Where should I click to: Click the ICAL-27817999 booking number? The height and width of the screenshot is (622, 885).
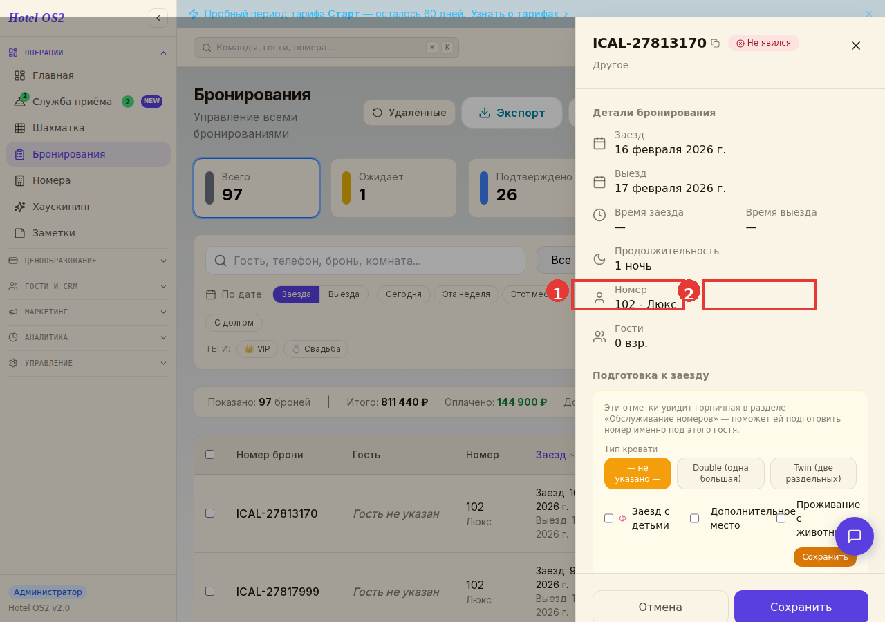click(278, 592)
